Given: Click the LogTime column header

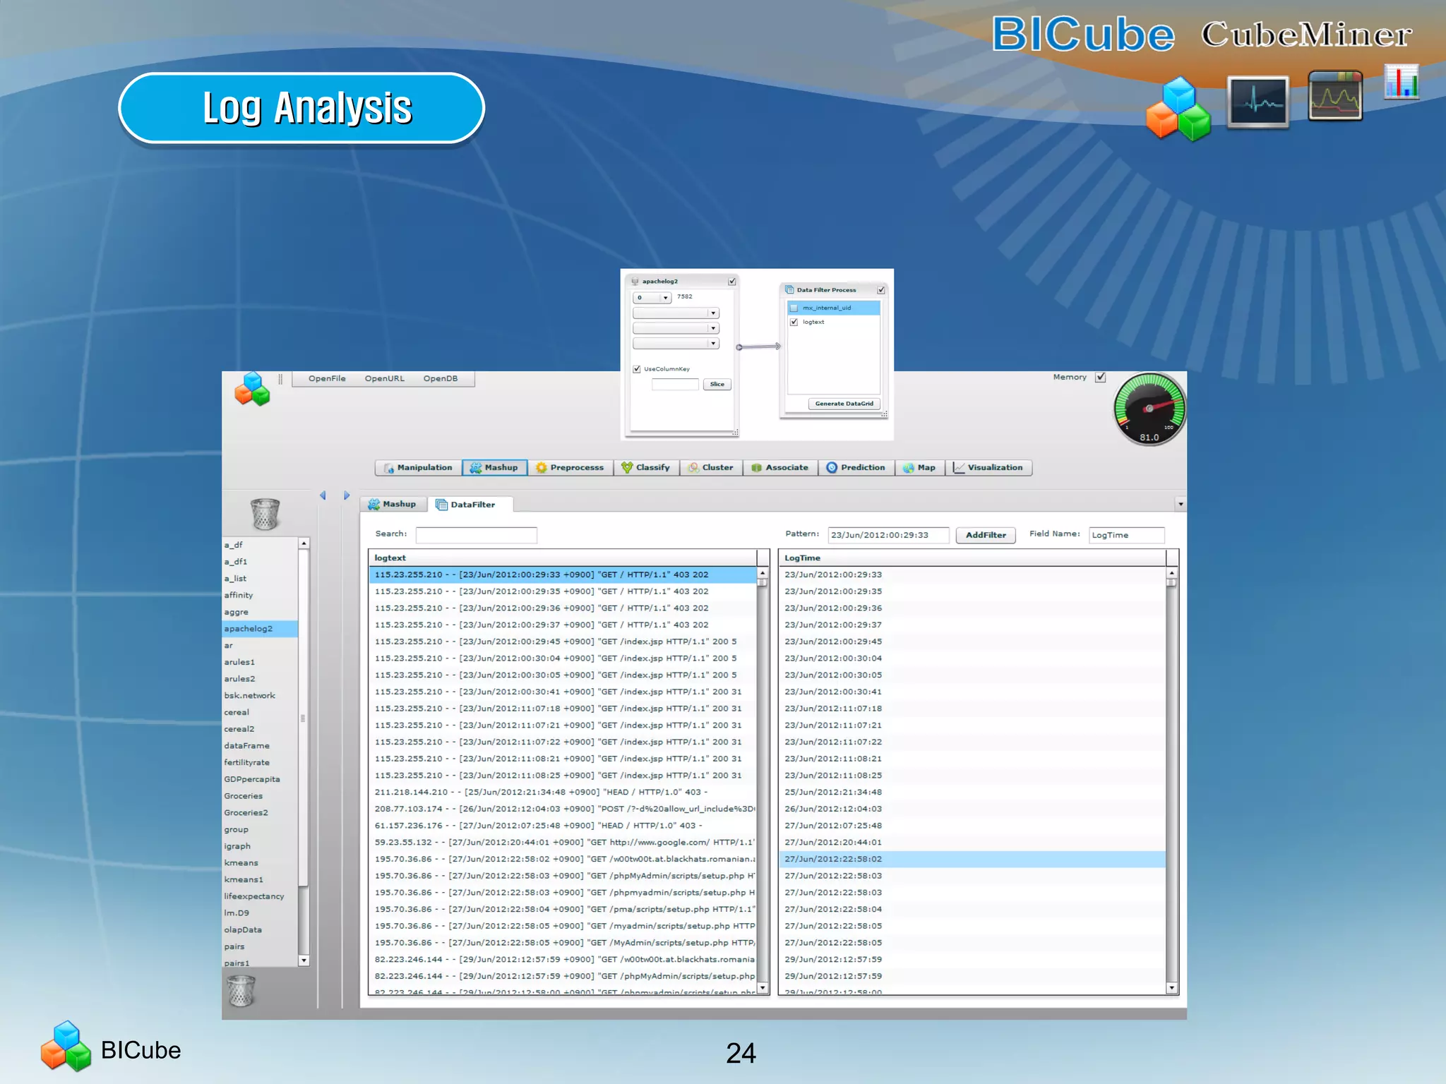Looking at the screenshot, I should pos(972,558).
